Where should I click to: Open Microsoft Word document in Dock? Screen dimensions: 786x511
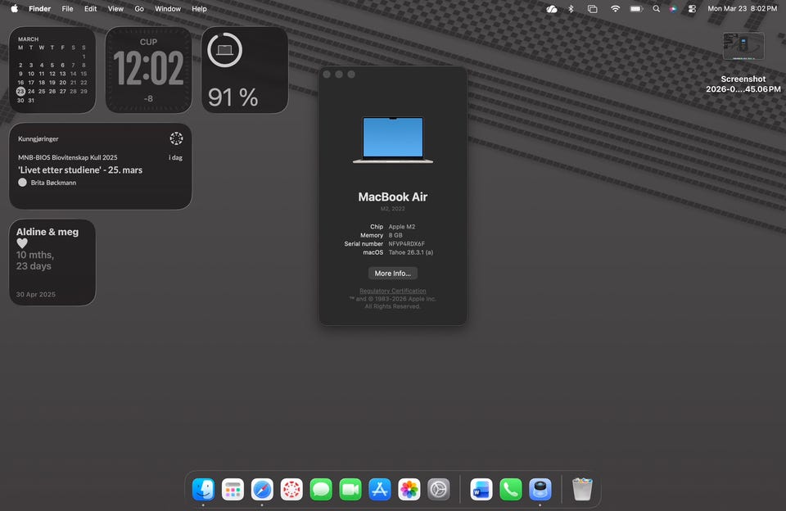coord(481,490)
